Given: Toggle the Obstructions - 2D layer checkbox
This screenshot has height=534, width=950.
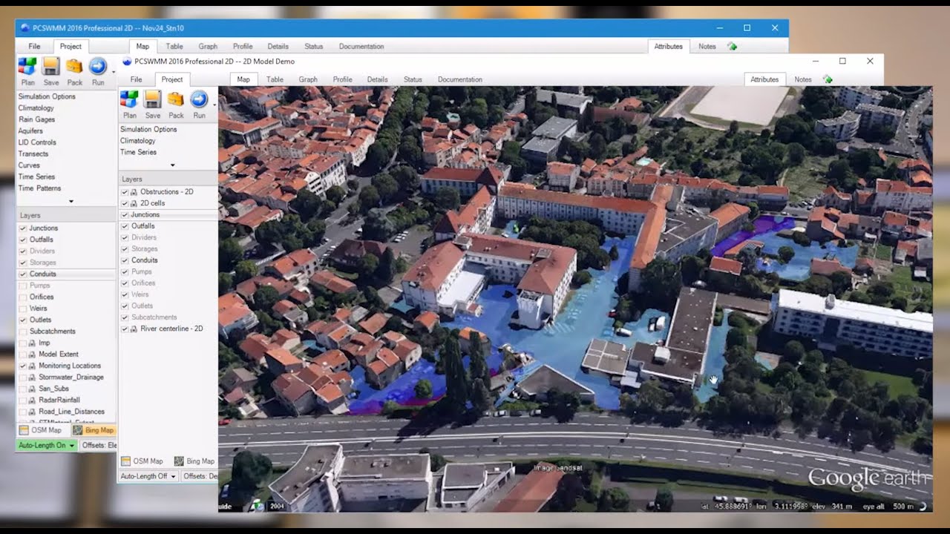Looking at the screenshot, I should tap(125, 191).
